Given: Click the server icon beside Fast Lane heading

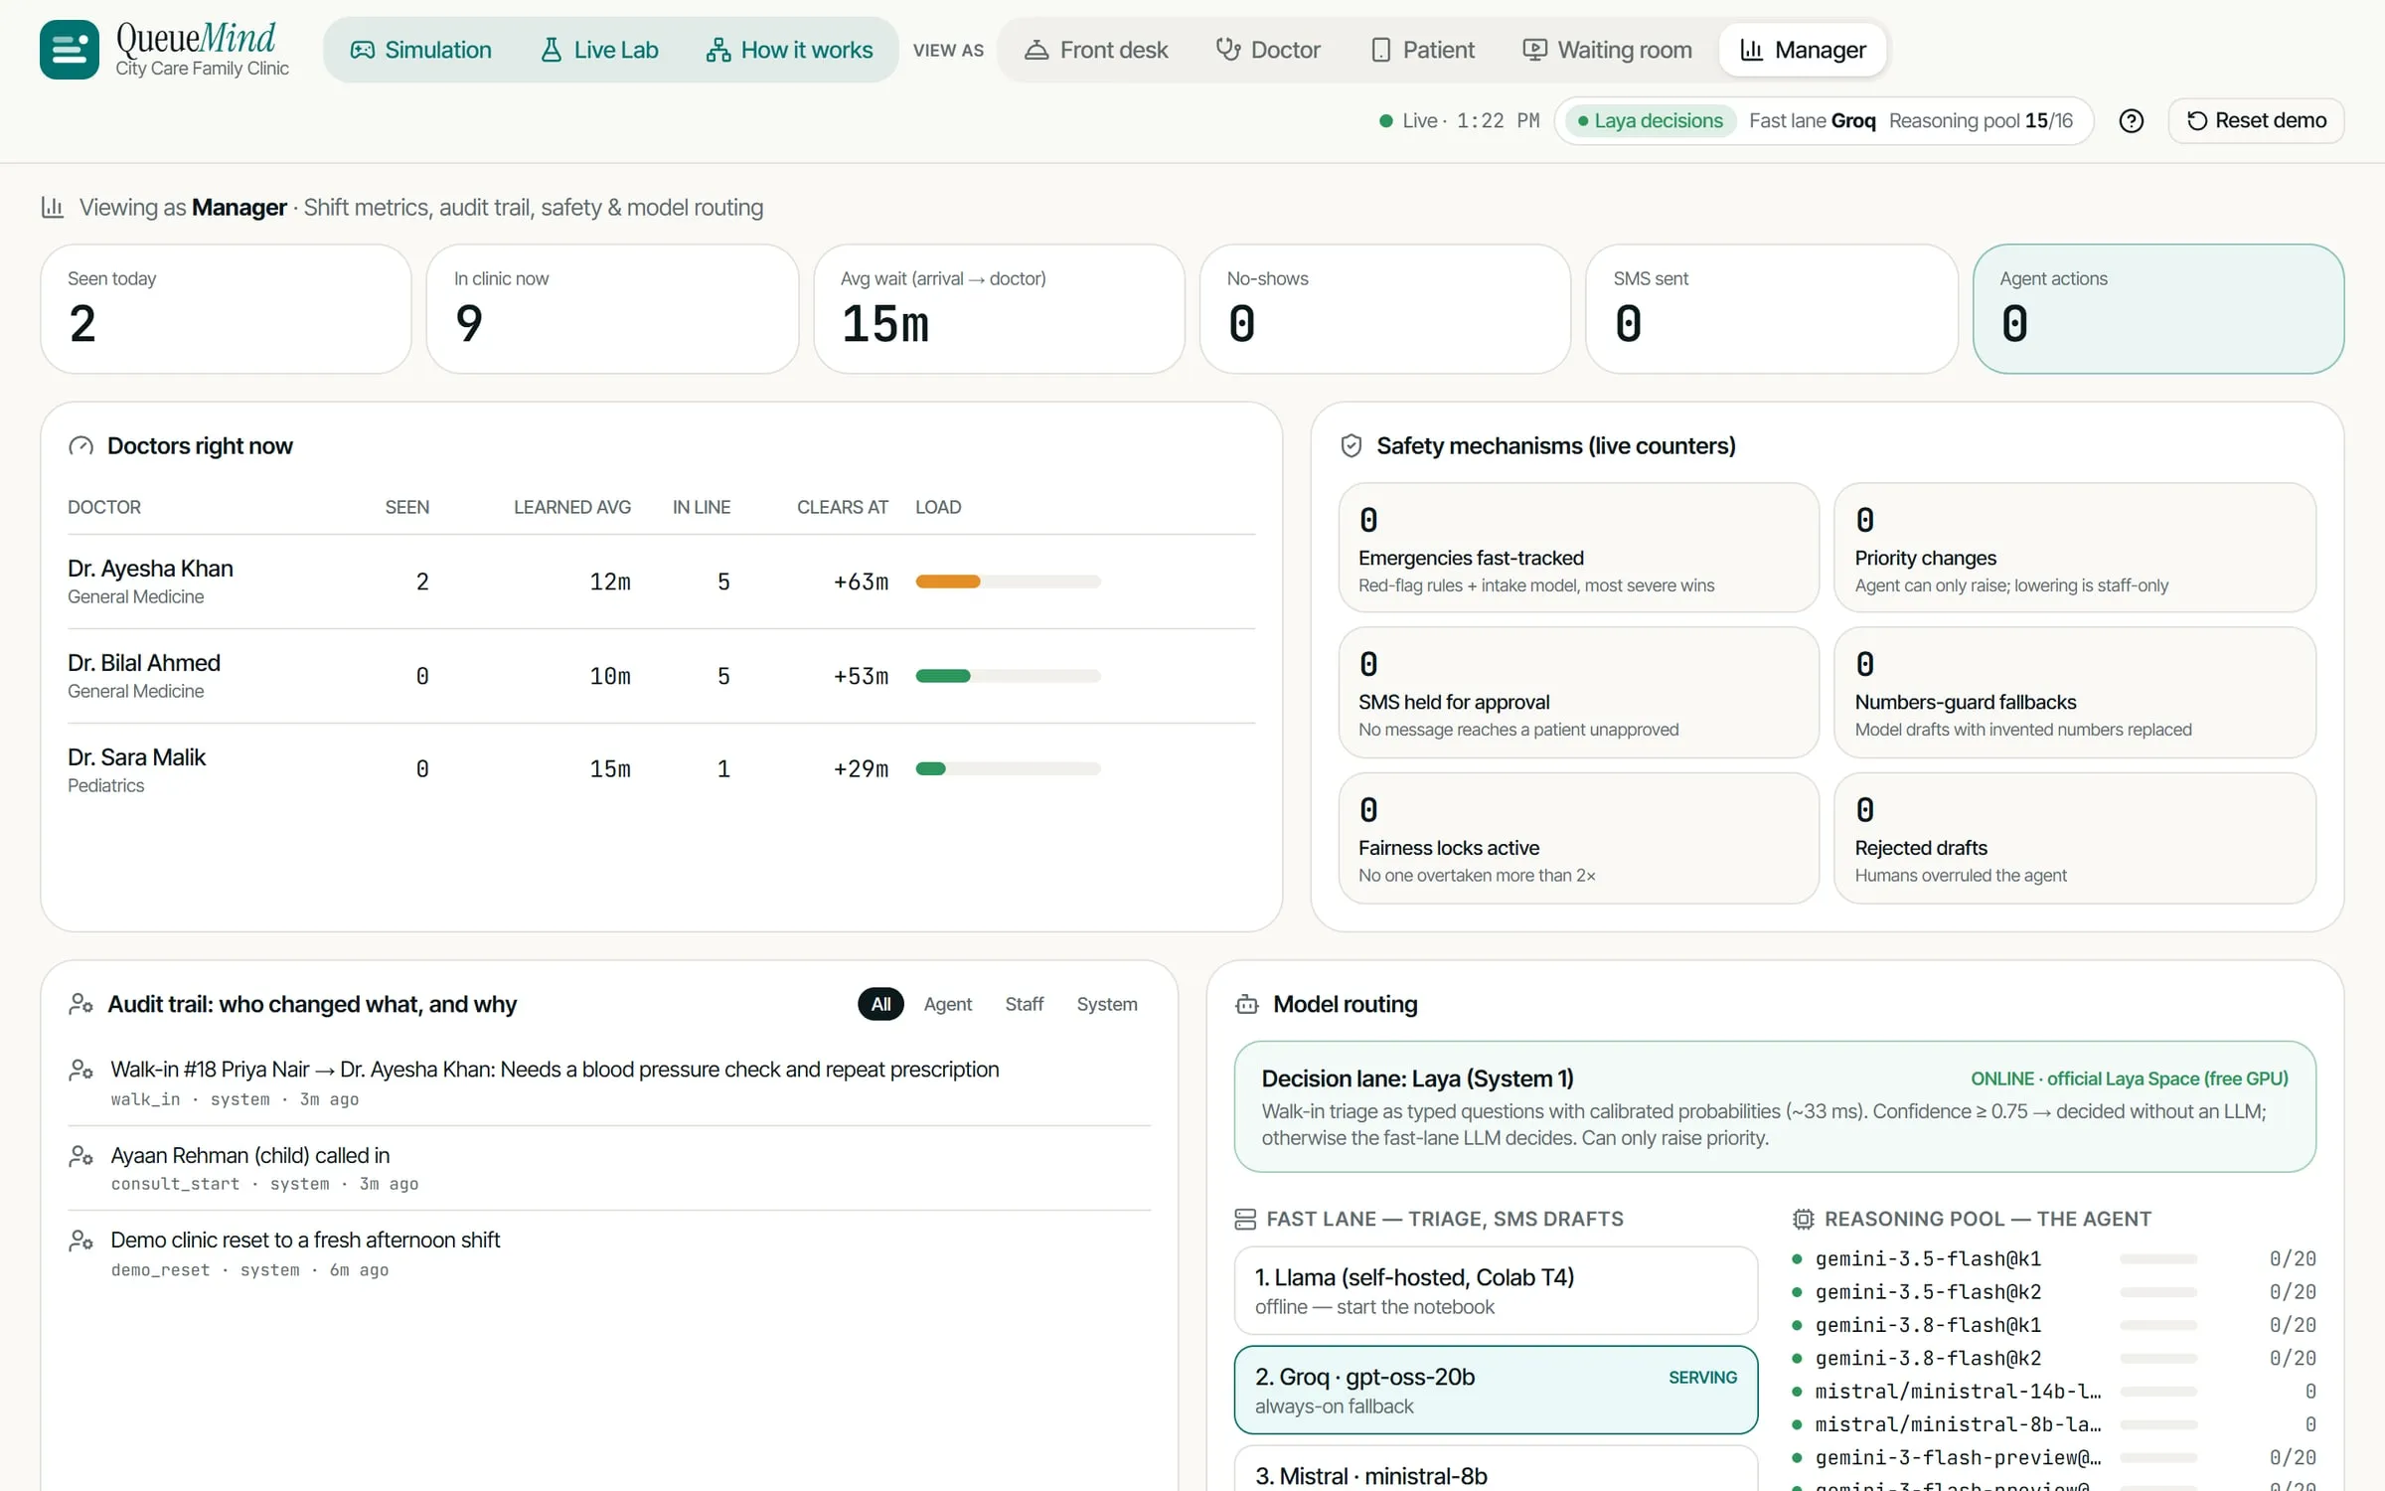Looking at the screenshot, I should coord(1245,1219).
